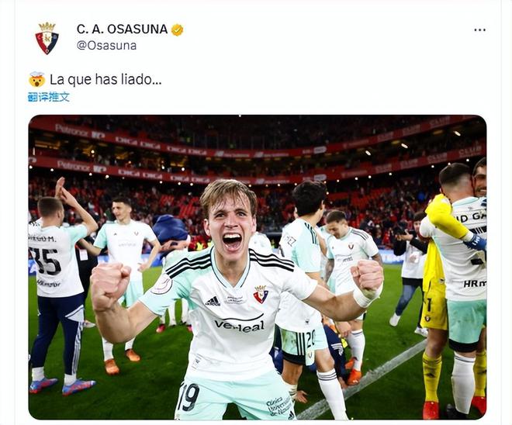The height and width of the screenshot is (425, 512).
Task: Open the C. A. OSASUNA display name
Action: click(122, 29)
